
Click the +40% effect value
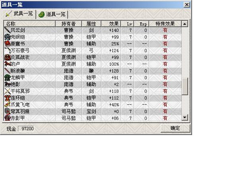click(x=114, y=105)
